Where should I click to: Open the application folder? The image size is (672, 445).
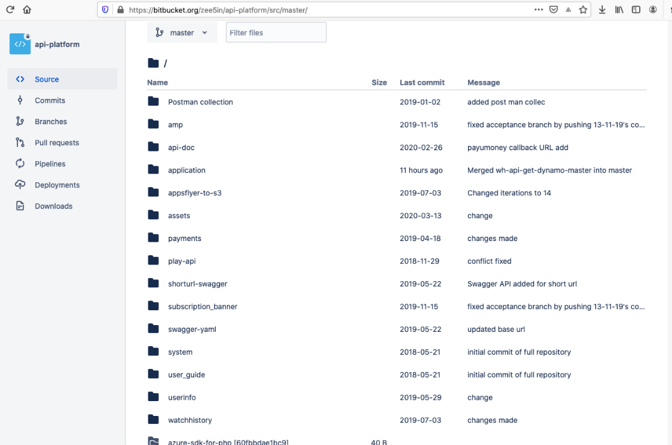tap(186, 170)
